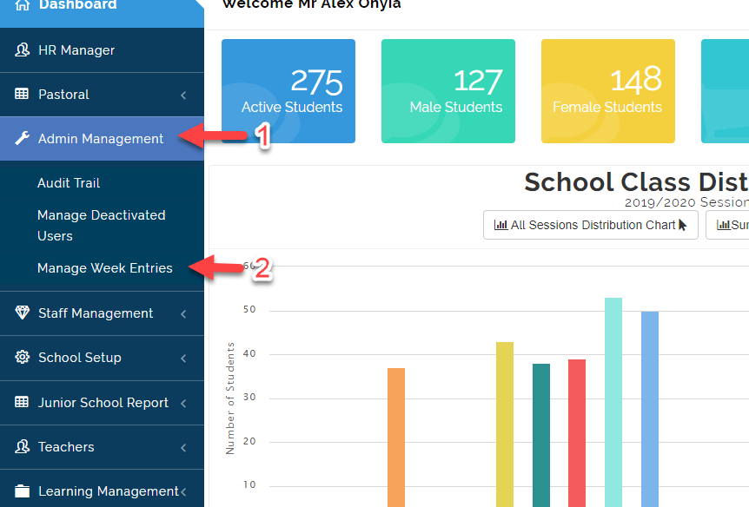749x507 pixels.
Task: Click the Teachers person icon
Action: pos(22,446)
